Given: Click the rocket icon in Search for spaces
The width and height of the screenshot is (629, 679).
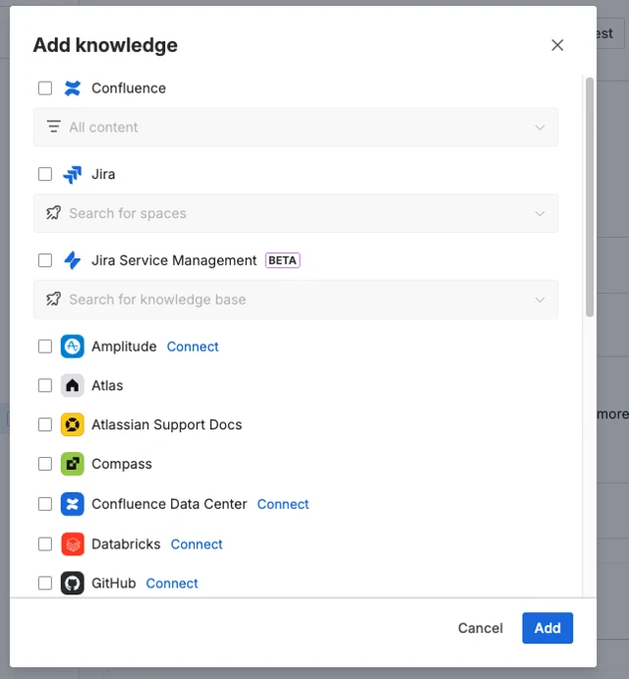Looking at the screenshot, I should pos(54,212).
